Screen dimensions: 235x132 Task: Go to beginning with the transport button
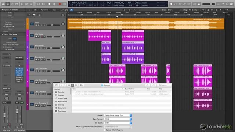point(49,4)
